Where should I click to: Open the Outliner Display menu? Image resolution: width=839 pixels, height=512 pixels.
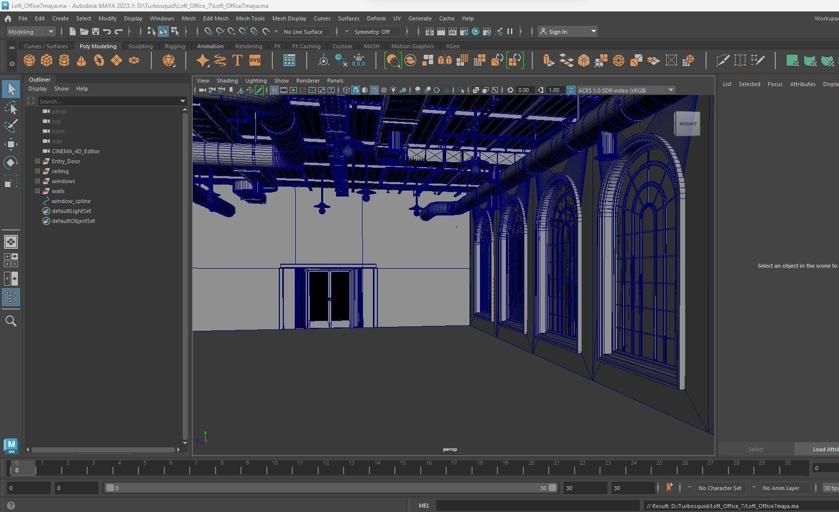pos(37,89)
